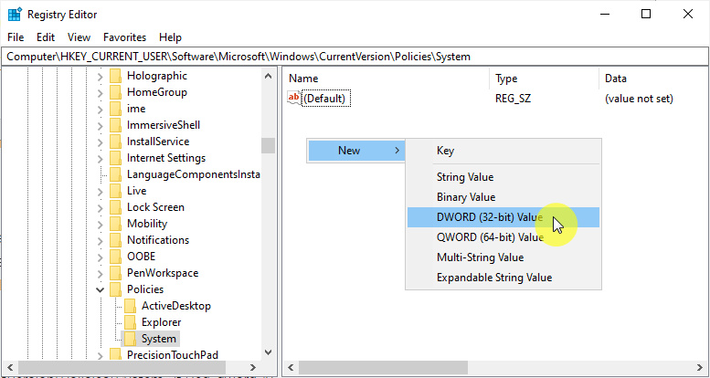Open the Edit menu

[x=46, y=37]
